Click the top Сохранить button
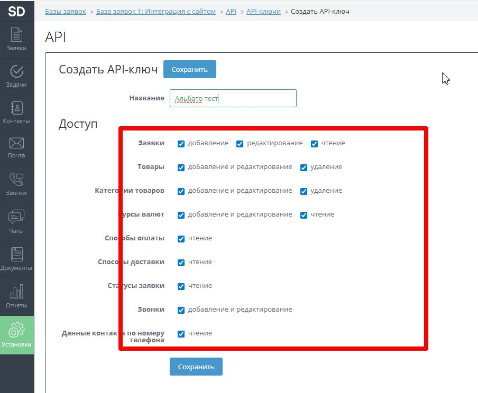 pos(189,70)
